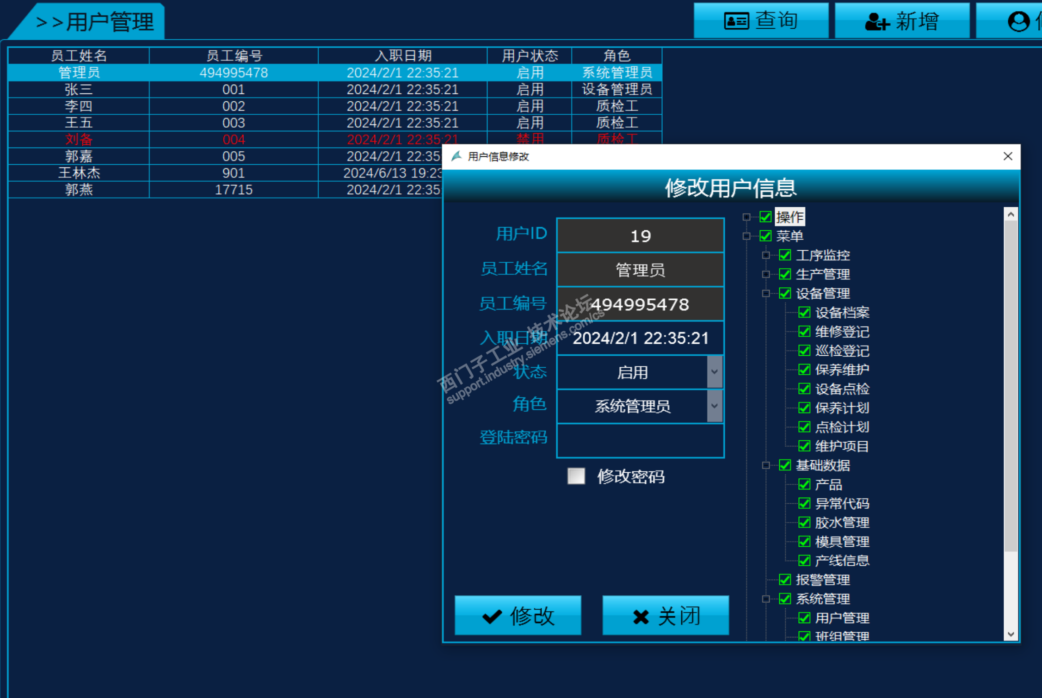Image resolution: width=1042 pixels, height=698 pixels.
Task: Click the checkmark icon on 修改 button
Action: pos(492,617)
